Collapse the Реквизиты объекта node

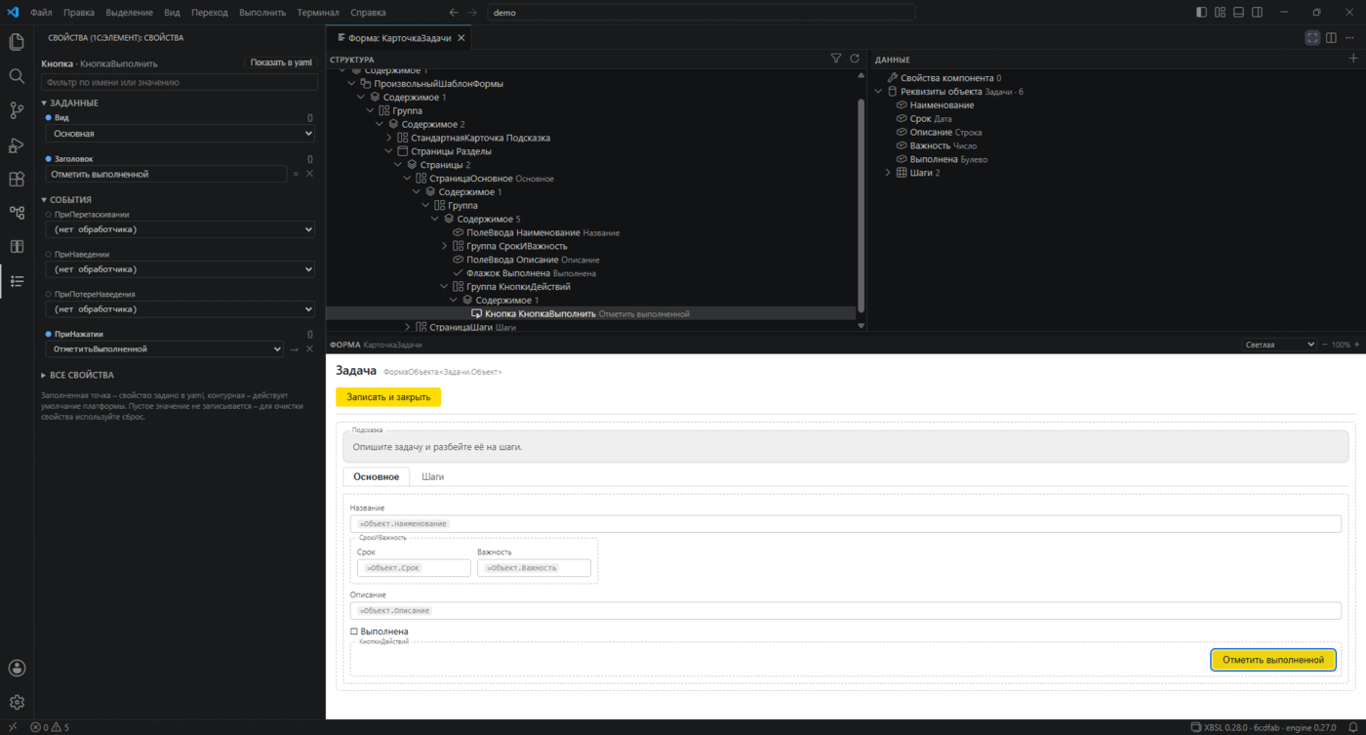[877, 91]
